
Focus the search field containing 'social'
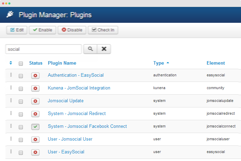click(x=43, y=49)
